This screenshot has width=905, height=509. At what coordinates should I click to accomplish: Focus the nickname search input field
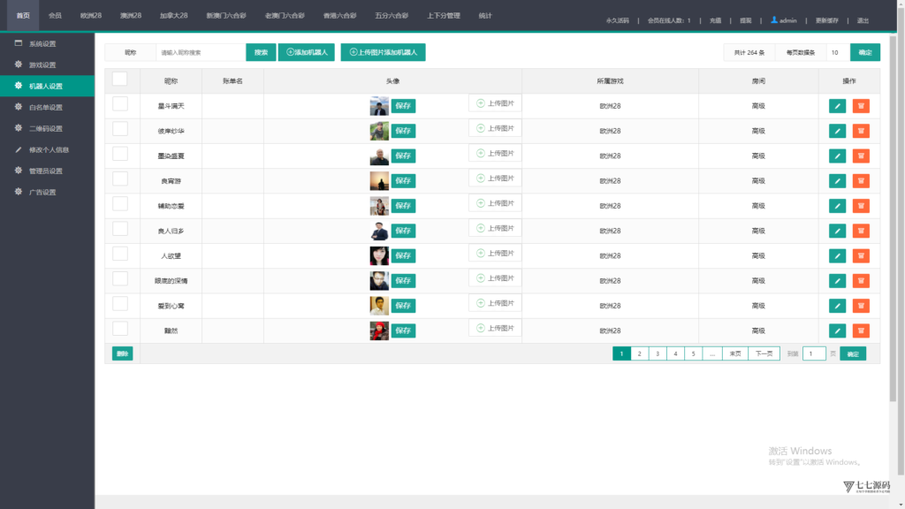(200, 52)
